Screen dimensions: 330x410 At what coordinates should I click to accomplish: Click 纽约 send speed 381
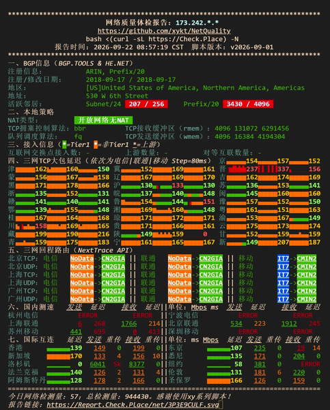(260, 364)
